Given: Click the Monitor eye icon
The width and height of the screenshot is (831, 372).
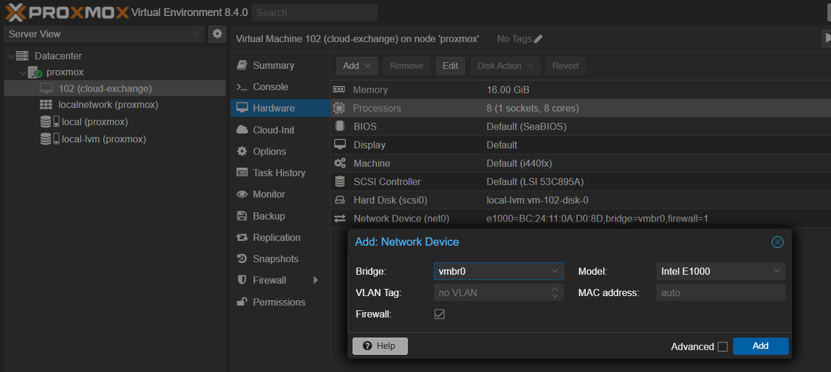Looking at the screenshot, I should 242,194.
